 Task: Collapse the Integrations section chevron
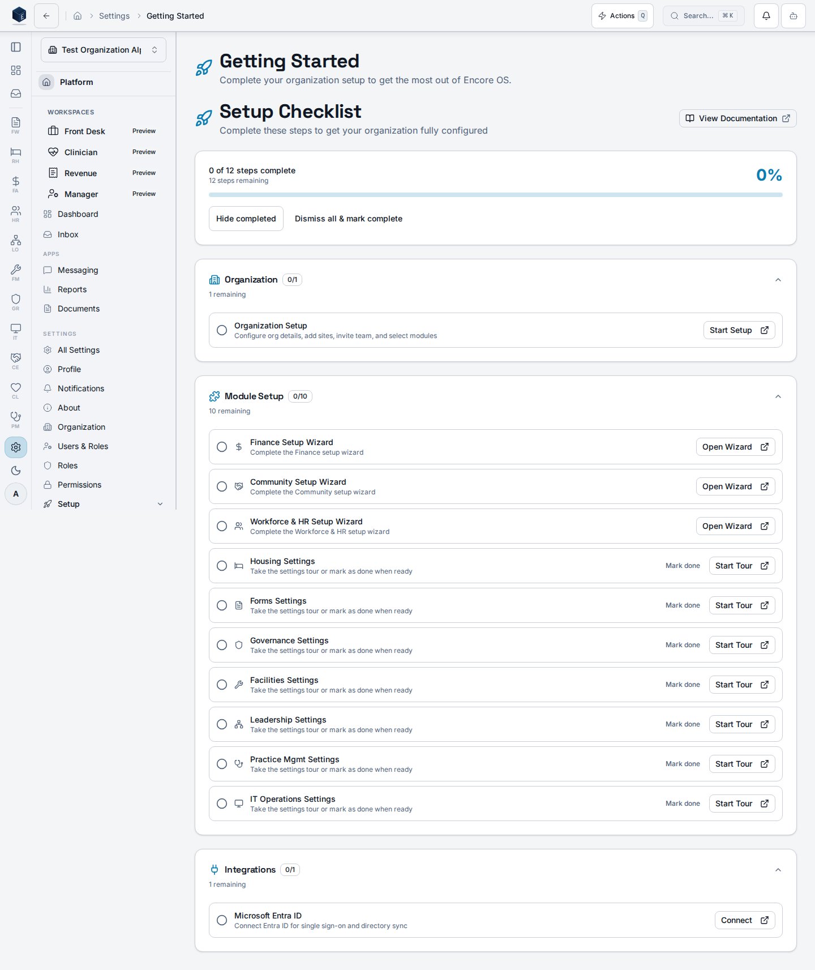[x=778, y=870]
